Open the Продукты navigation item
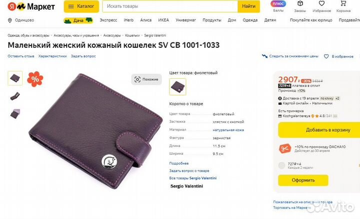Image resolution: width=360 pixels, height=219 pixels. 212,20
